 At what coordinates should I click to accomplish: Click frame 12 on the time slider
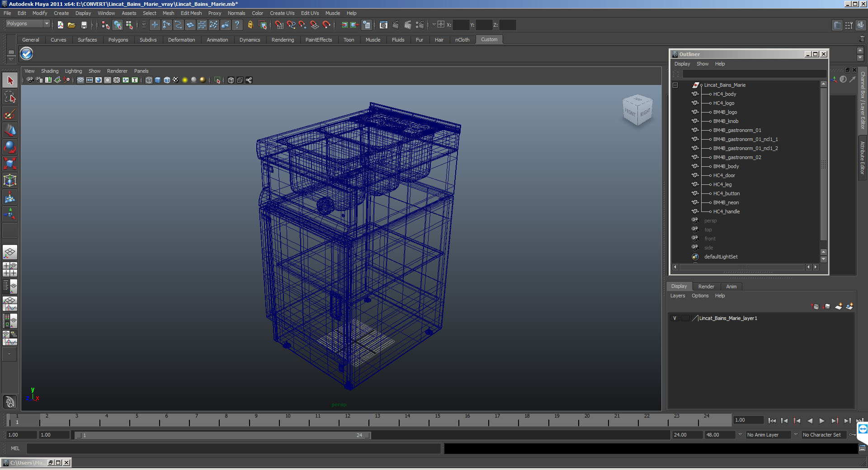coord(348,420)
